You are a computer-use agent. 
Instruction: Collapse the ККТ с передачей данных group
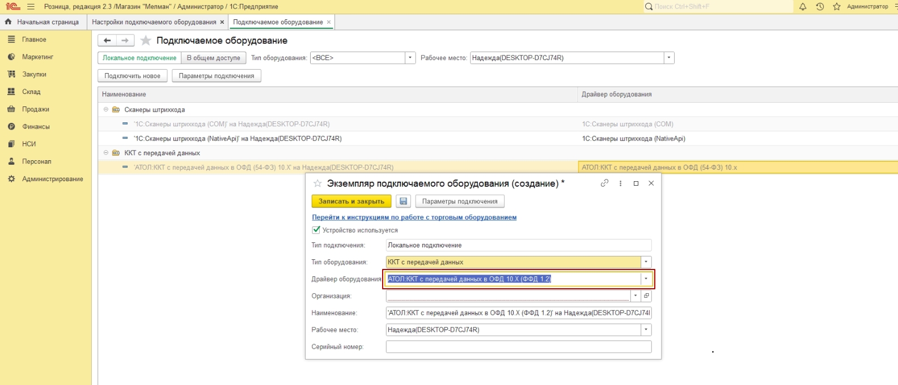point(105,153)
